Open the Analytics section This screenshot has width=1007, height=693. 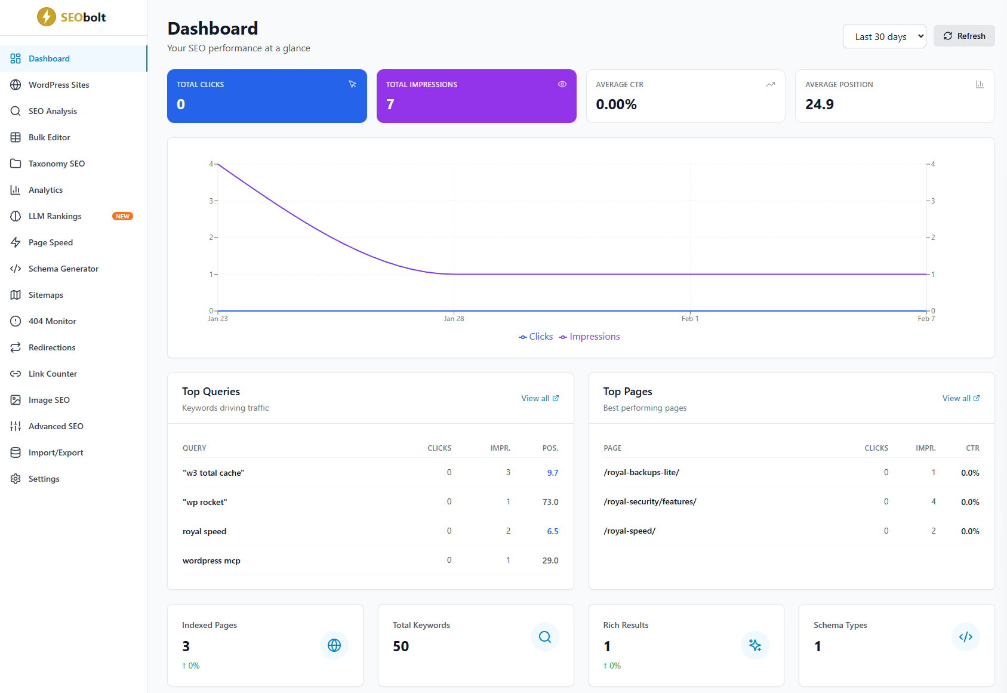[45, 190]
